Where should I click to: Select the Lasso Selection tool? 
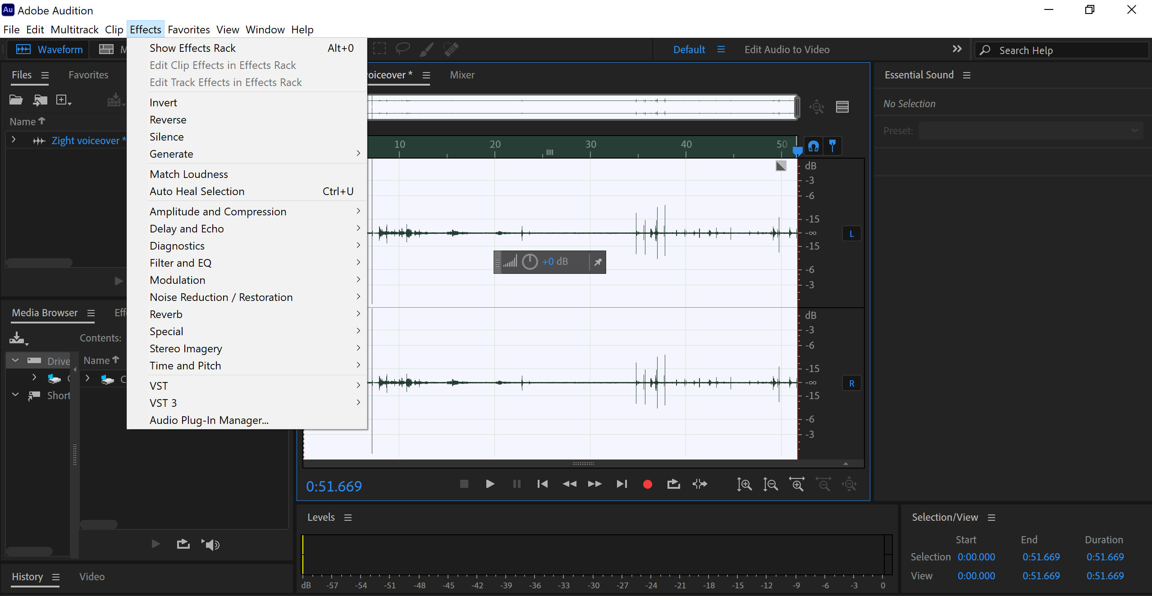pyautogui.click(x=402, y=49)
